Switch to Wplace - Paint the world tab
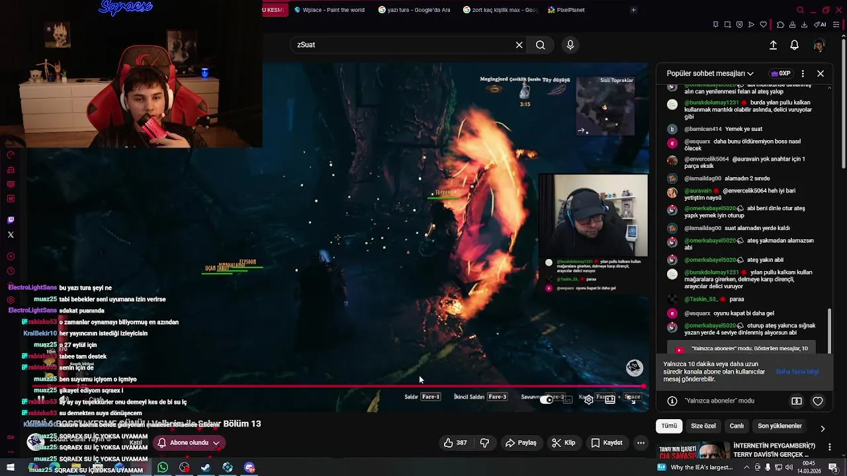The width and height of the screenshot is (847, 476). pyautogui.click(x=329, y=10)
